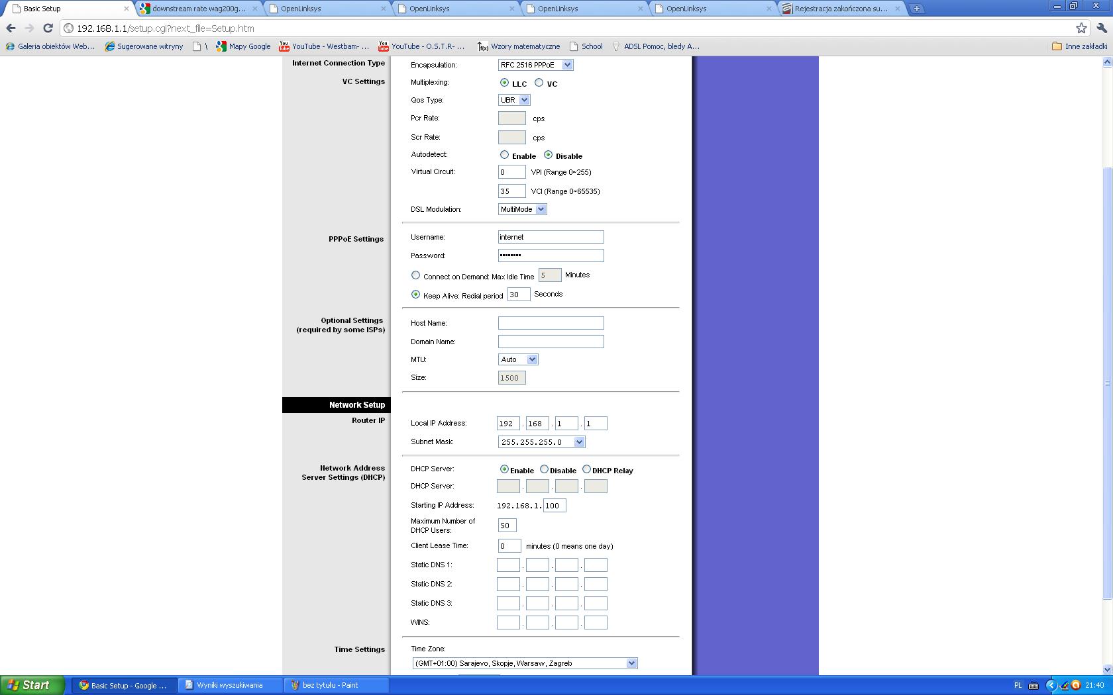
Task: Click the browser back arrow
Action: (x=11, y=28)
